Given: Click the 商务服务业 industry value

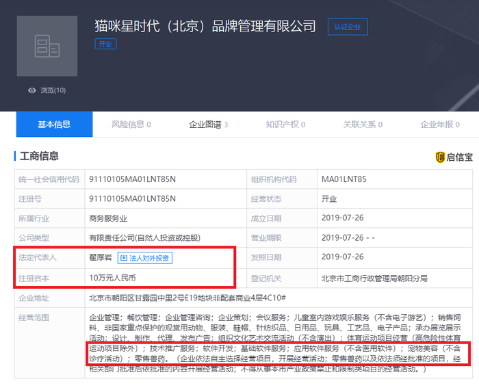Looking at the screenshot, I should [x=108, y=219].
